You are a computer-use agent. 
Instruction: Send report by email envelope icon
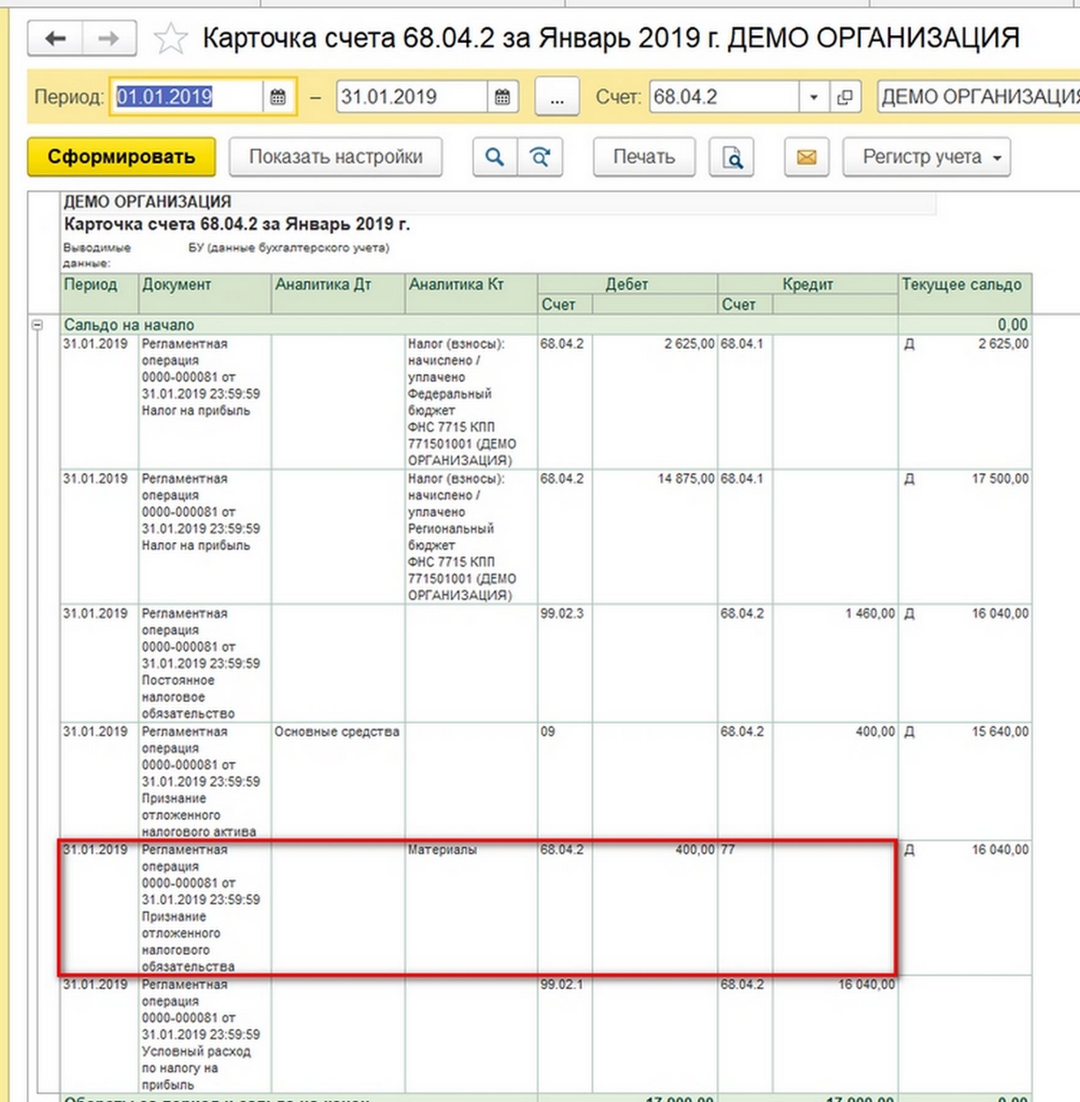806,157
